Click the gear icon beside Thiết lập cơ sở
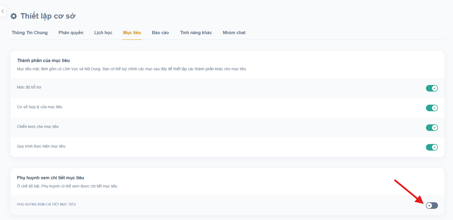 click(14, 16)
